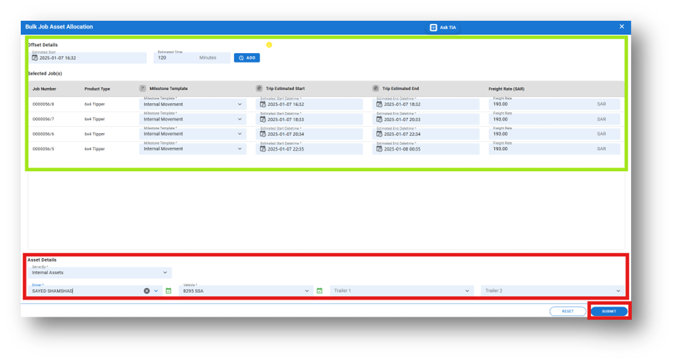This screenshot has width=674, height=362.
Task: Click the ADD offset button
Action: click(x=247, y=58)
